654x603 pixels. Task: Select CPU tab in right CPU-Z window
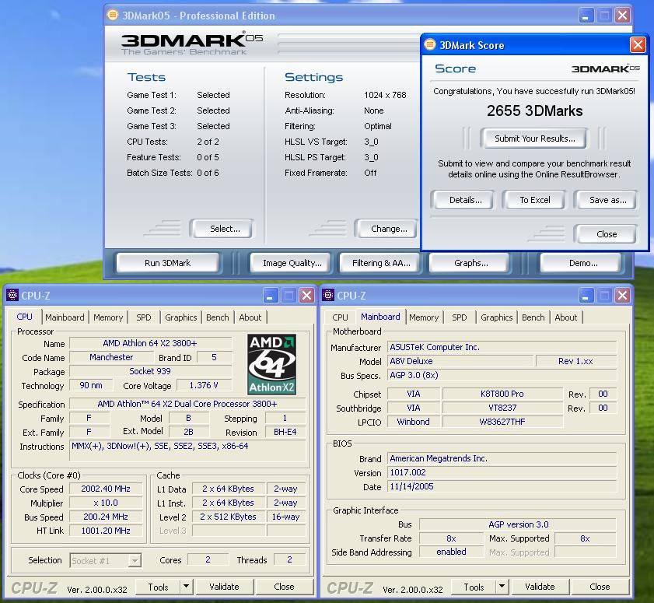(x=340, y=317)
